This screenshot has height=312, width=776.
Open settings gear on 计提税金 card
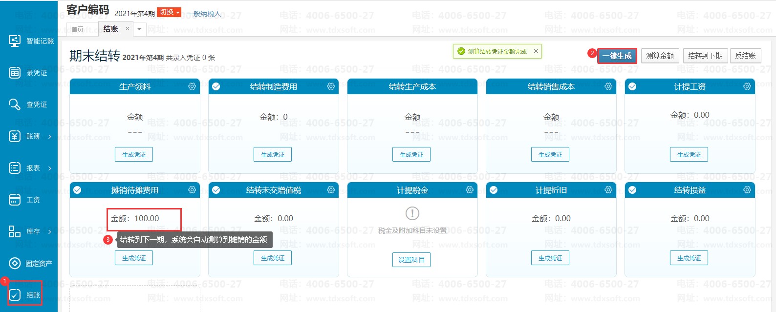[470, 190]
